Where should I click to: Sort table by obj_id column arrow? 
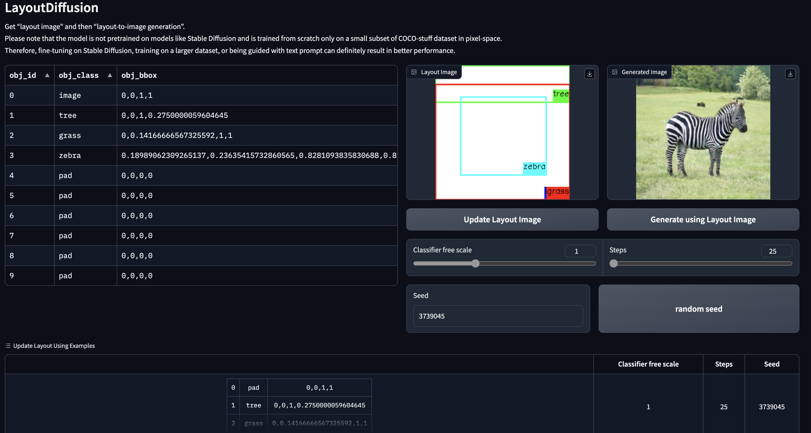pyautogui.click(x=47, y=75)
